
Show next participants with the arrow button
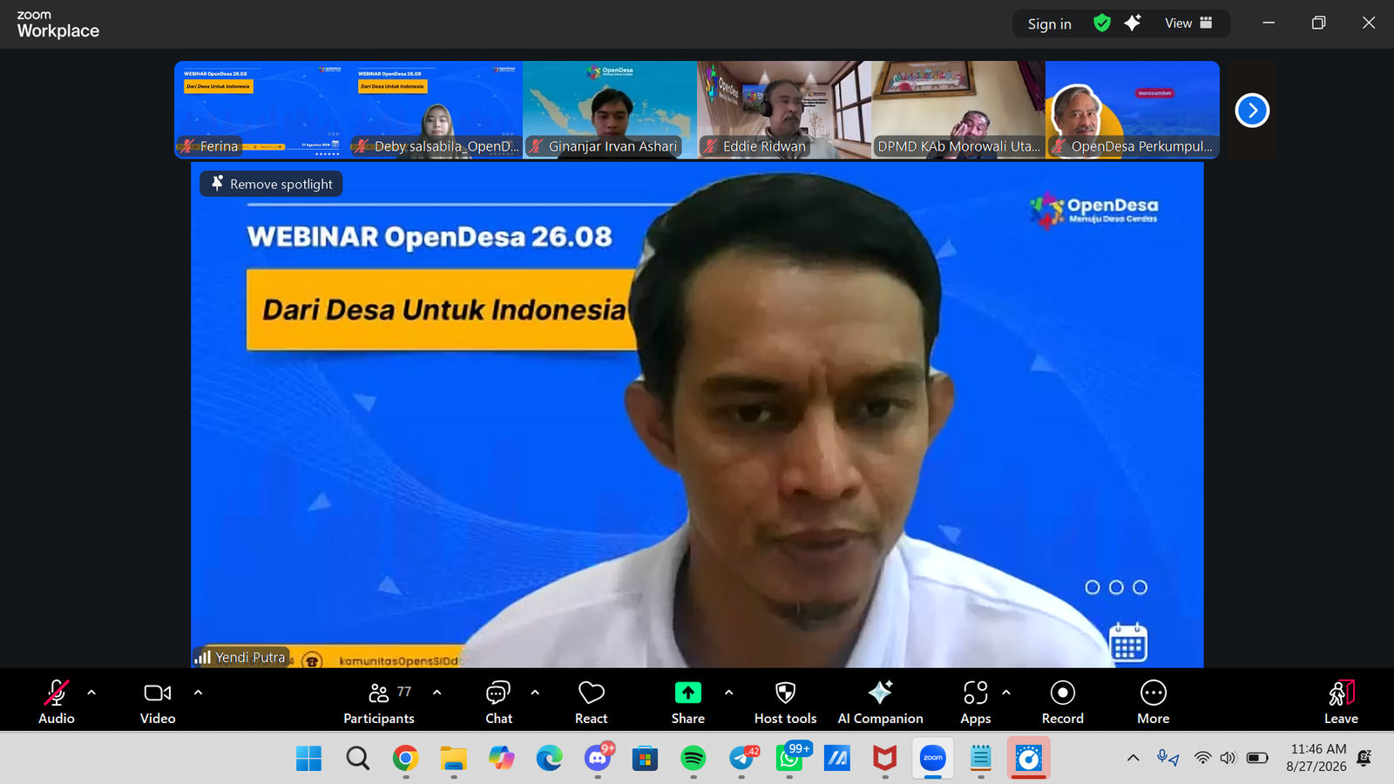[1252, 110]
